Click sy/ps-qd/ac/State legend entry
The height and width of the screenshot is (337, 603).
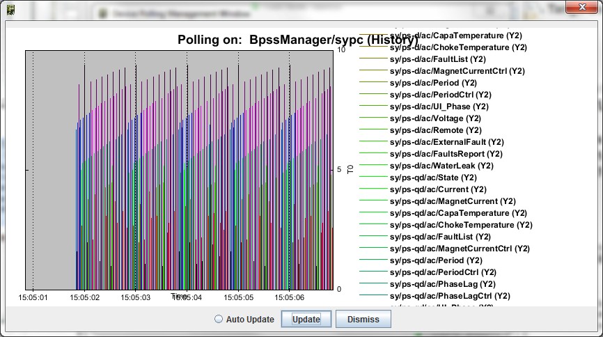point(433,178)
